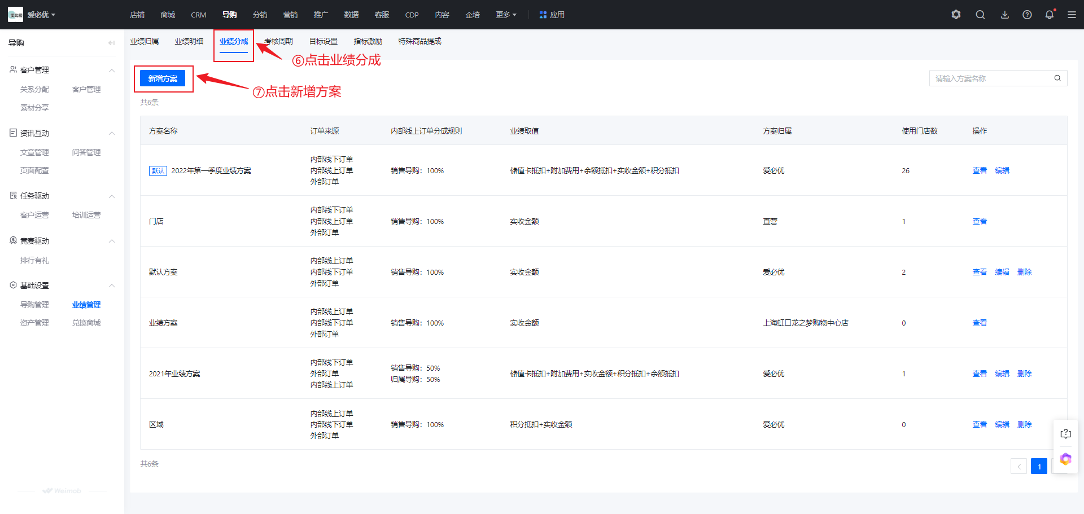This screenshot has height=514, width=1084.
Task: Switch to the 业绩明细 tab
Action: pyautogui.click(x=189, y=41)
